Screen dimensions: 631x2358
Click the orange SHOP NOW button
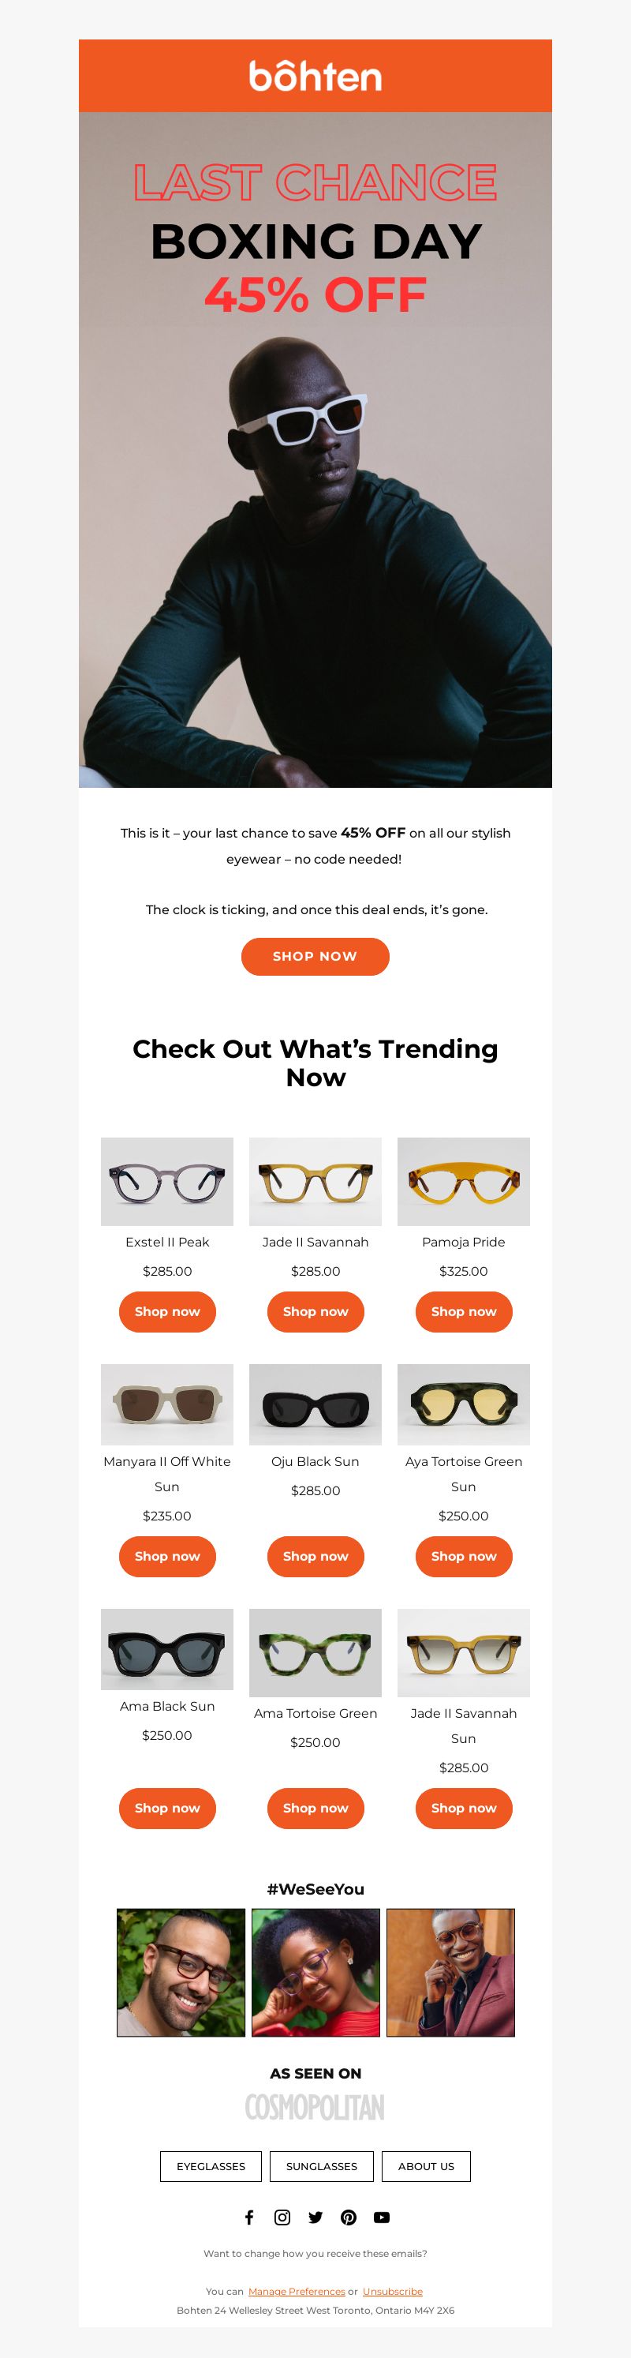pyautogui.click(x=315, y=956)
